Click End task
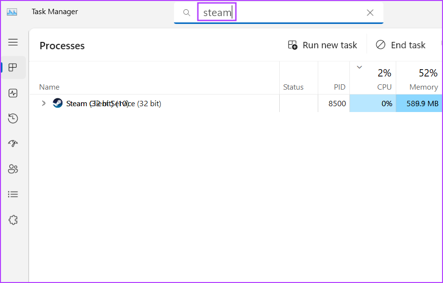The height and width of the screenshot is (283, 443). (401, 45)
